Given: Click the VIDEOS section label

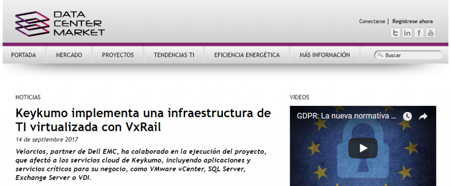Looking at the screenshot, I should click(299, 97).
